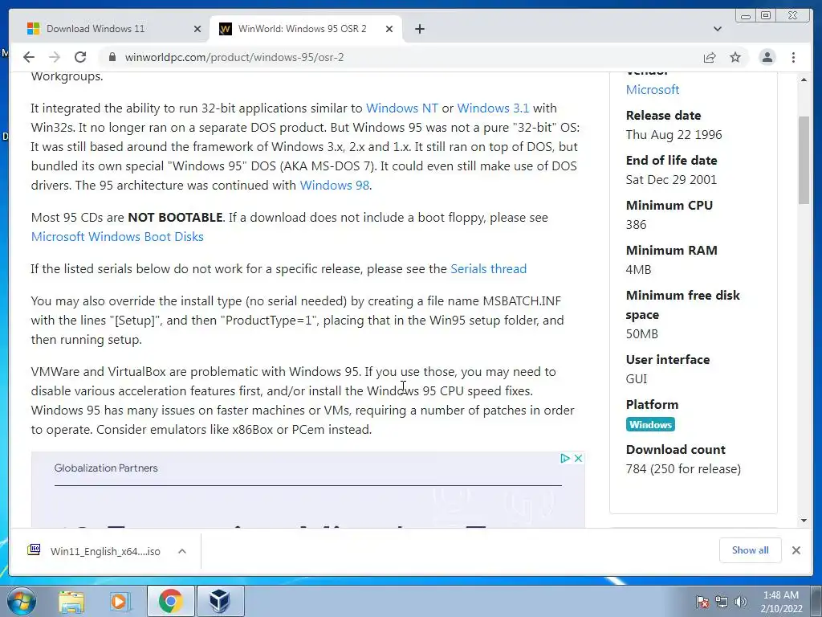Follow the Windows 98 link
This screenshot has height=617, width=822.
(x=335, y=186)
